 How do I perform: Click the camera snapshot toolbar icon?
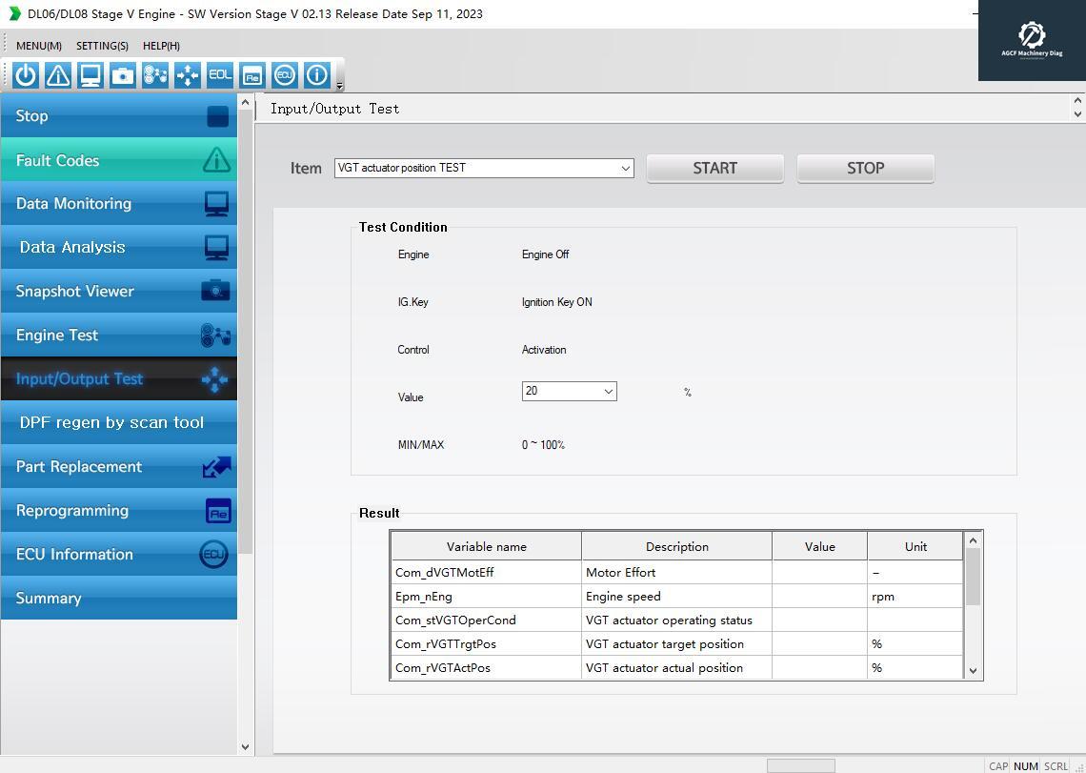coord(123,75)
